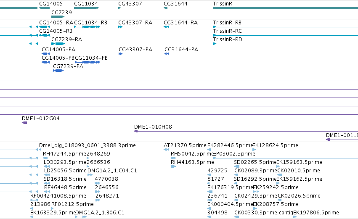Select the 2646556 EST label

click(106, 187)
